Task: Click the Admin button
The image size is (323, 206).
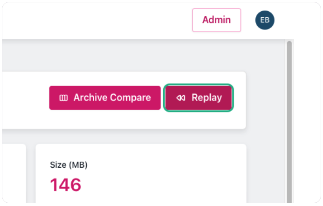Action: (217, 20)
